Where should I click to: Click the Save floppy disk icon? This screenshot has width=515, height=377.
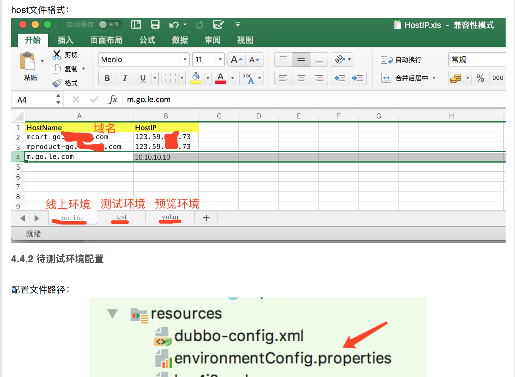click(155, 24)
